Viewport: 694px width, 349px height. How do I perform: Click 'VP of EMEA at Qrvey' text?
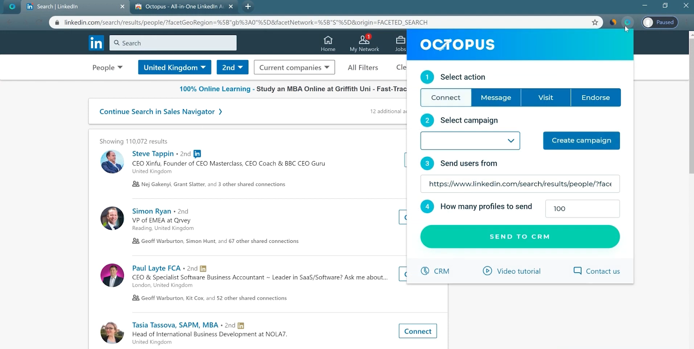coord(161,220)
